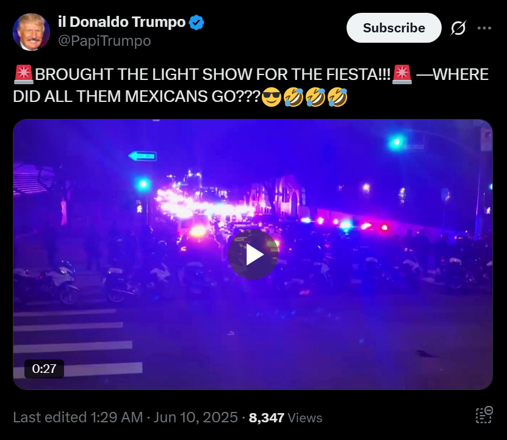The height and width of the screenshot is (440, 507).
Task: Subscribe to il Donaldo Trumpo
Action: tap(394, 28)
